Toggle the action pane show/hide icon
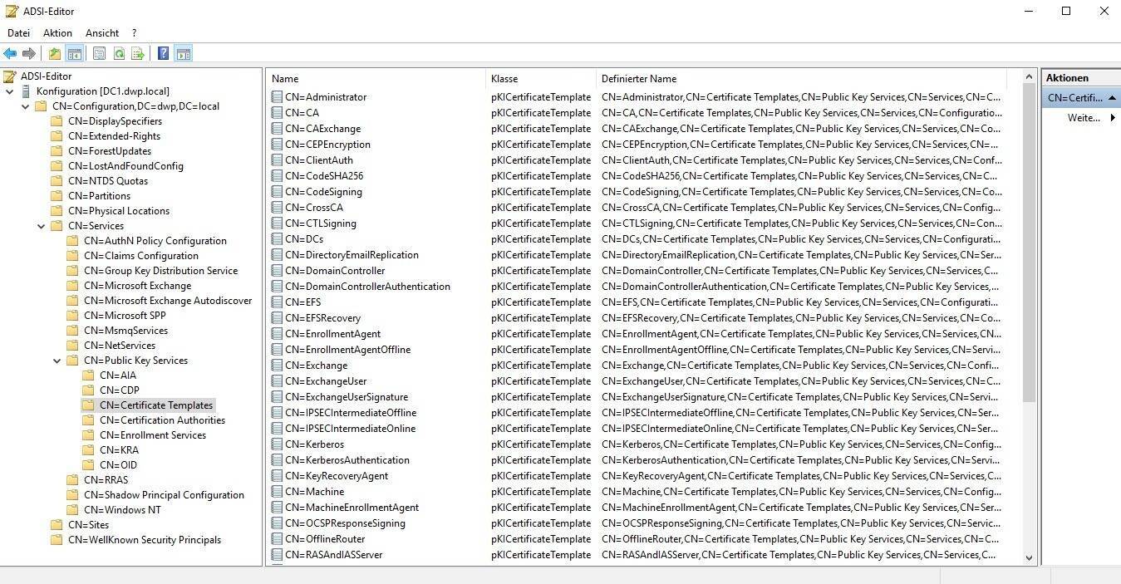Screen dimensions: 1121x584 184,54
